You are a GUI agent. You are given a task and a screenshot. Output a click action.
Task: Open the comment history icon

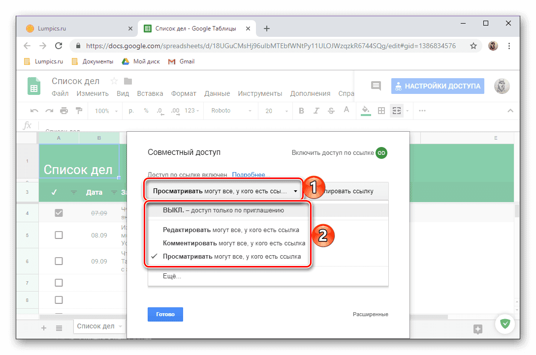[376, 86]
